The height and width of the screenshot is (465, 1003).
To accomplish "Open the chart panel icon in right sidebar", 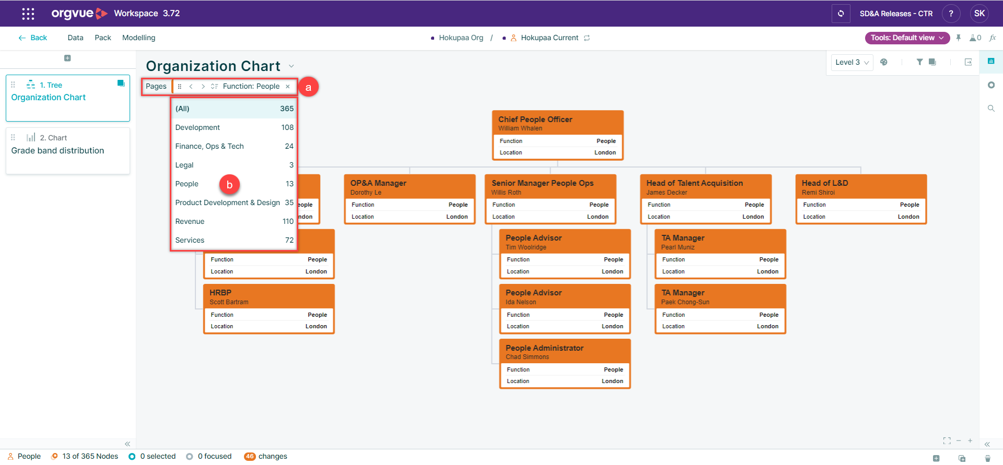I will coord(991,61).
